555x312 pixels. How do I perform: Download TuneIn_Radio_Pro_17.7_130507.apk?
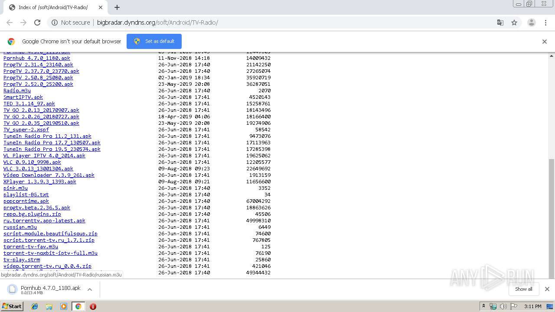(52, 143)
